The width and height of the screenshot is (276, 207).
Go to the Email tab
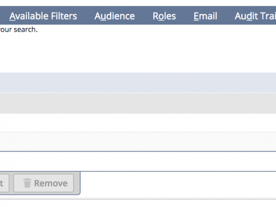tap(205, 16)
